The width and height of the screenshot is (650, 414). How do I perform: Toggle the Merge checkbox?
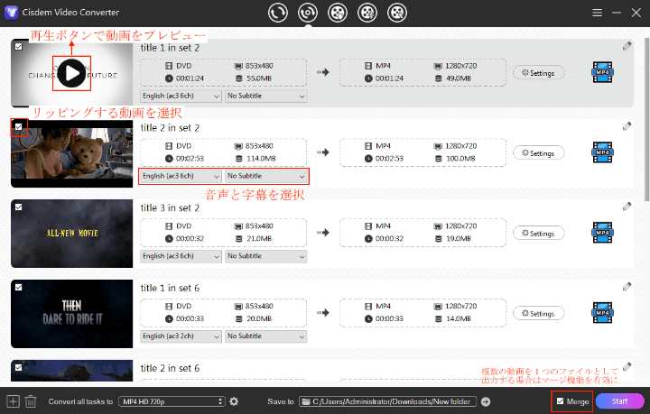[x=560, y=401]
